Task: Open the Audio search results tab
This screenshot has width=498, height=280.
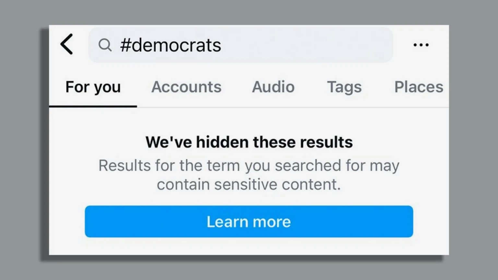Action: 273,87
